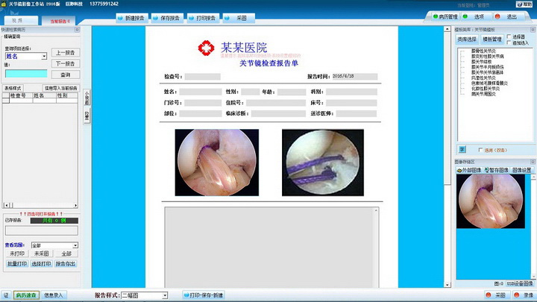
Task: Click the 新建报告 toolbar button
Action: tap(132, 18)
